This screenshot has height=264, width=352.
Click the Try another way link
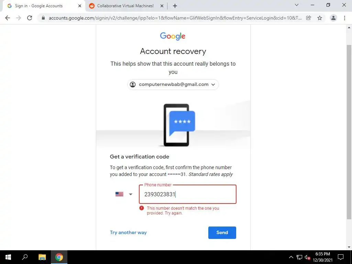128,233
